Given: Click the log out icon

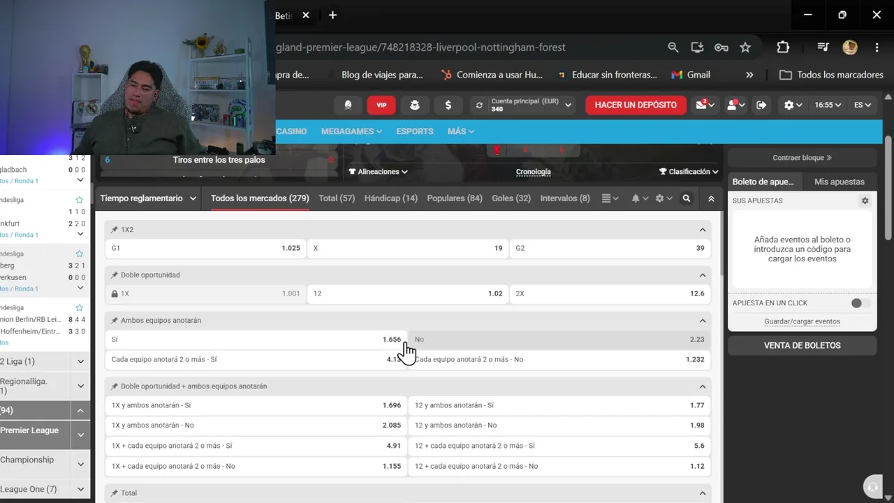Looking at the screenshot, I should point(761,105).
